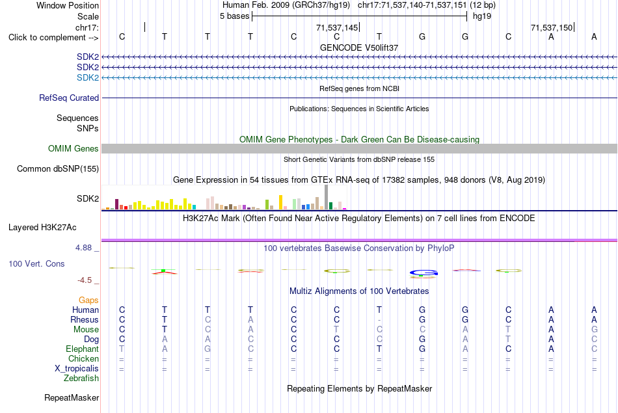
Task: Click the blue G in PhyloP logo
Action: click(x=423, y=273)
